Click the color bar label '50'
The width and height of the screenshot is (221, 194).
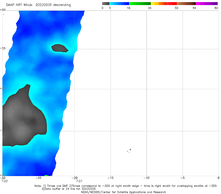click(x=177, y=8)
